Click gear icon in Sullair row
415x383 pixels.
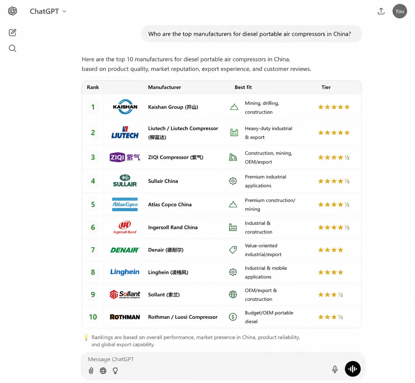[x=233, y=181]
